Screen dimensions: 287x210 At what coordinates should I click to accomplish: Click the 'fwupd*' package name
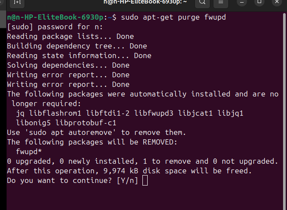29,151
